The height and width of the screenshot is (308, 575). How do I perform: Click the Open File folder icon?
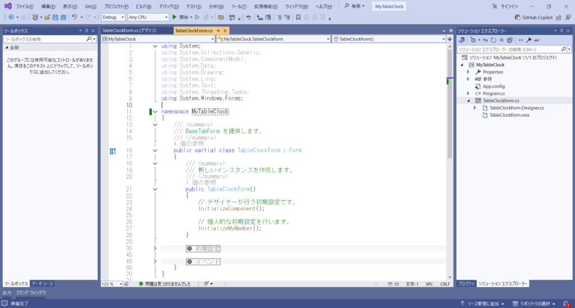pyautogui.click(x=47, y=17)
